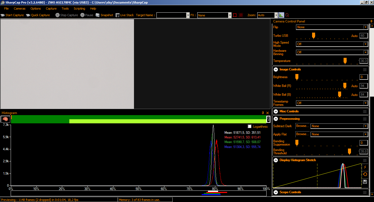374x202 pixels.
Task: Click the save stretch floppy disk icon
Action: (365, 182)
